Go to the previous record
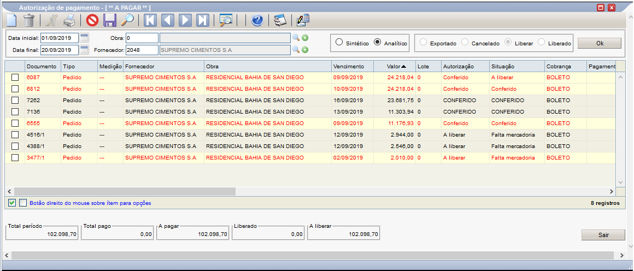Viewport: 634px width, 271px height. pos(168,20)
